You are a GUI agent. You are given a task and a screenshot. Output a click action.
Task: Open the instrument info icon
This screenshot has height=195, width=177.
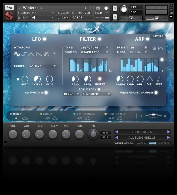tap(106, 8)
